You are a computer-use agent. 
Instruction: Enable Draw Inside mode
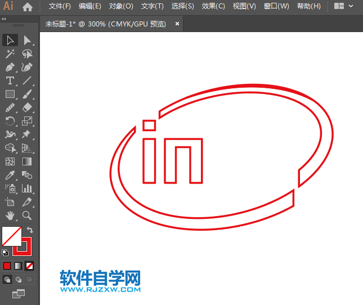tap(29, 279)
